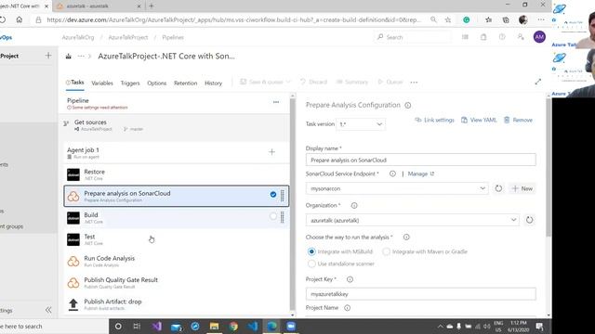Open the toolbar more actions ellipsis
Screen dimensions: 595x334
click(x=414, y=83)
